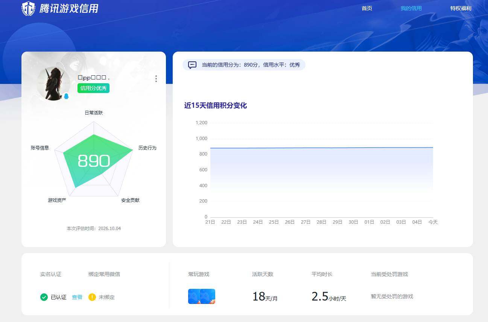
Task: Click the 890 score in radar chart
Action: click(94, 161)
